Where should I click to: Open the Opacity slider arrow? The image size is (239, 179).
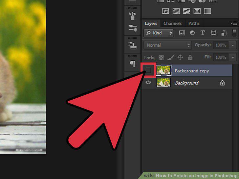[x=232, y=45]
